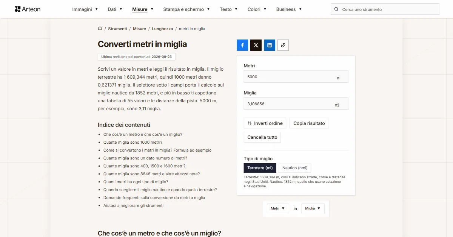Focus the Metri input field
The image size is (453, 237).
[296, 77]
